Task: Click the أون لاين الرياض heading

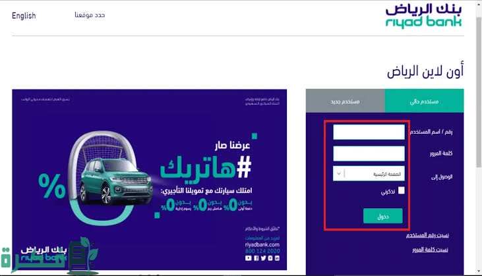Action: pyautogui.click(x=425, y=71)
